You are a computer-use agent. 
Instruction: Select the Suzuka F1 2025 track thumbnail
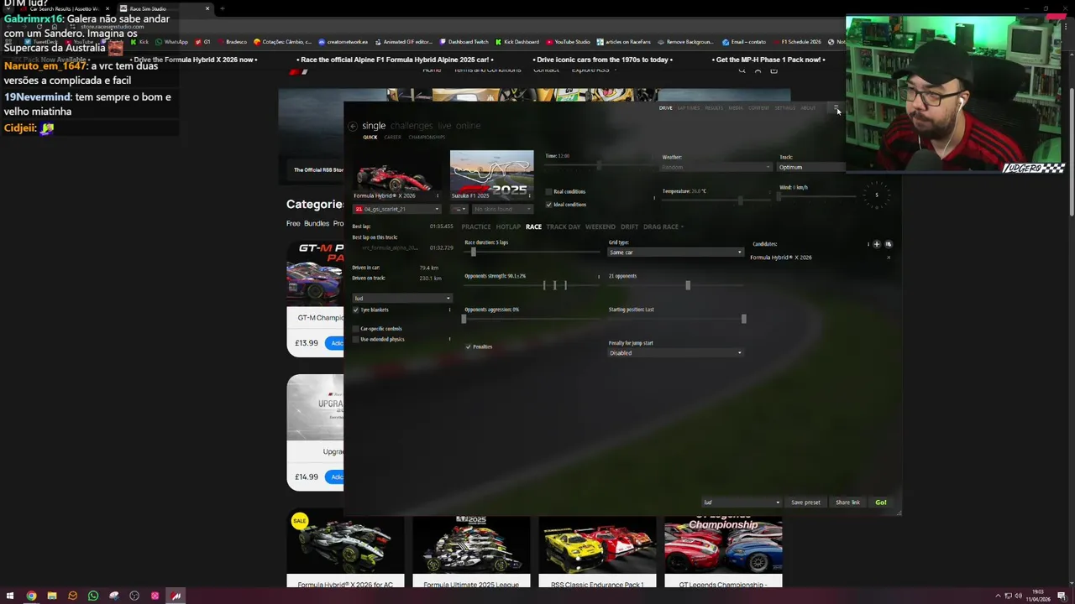491,174
